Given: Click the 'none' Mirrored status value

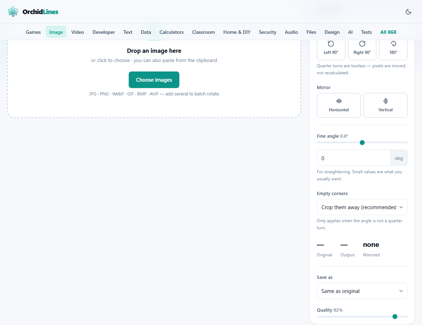Looking at the screenshot, I should (x=371, y=244).
